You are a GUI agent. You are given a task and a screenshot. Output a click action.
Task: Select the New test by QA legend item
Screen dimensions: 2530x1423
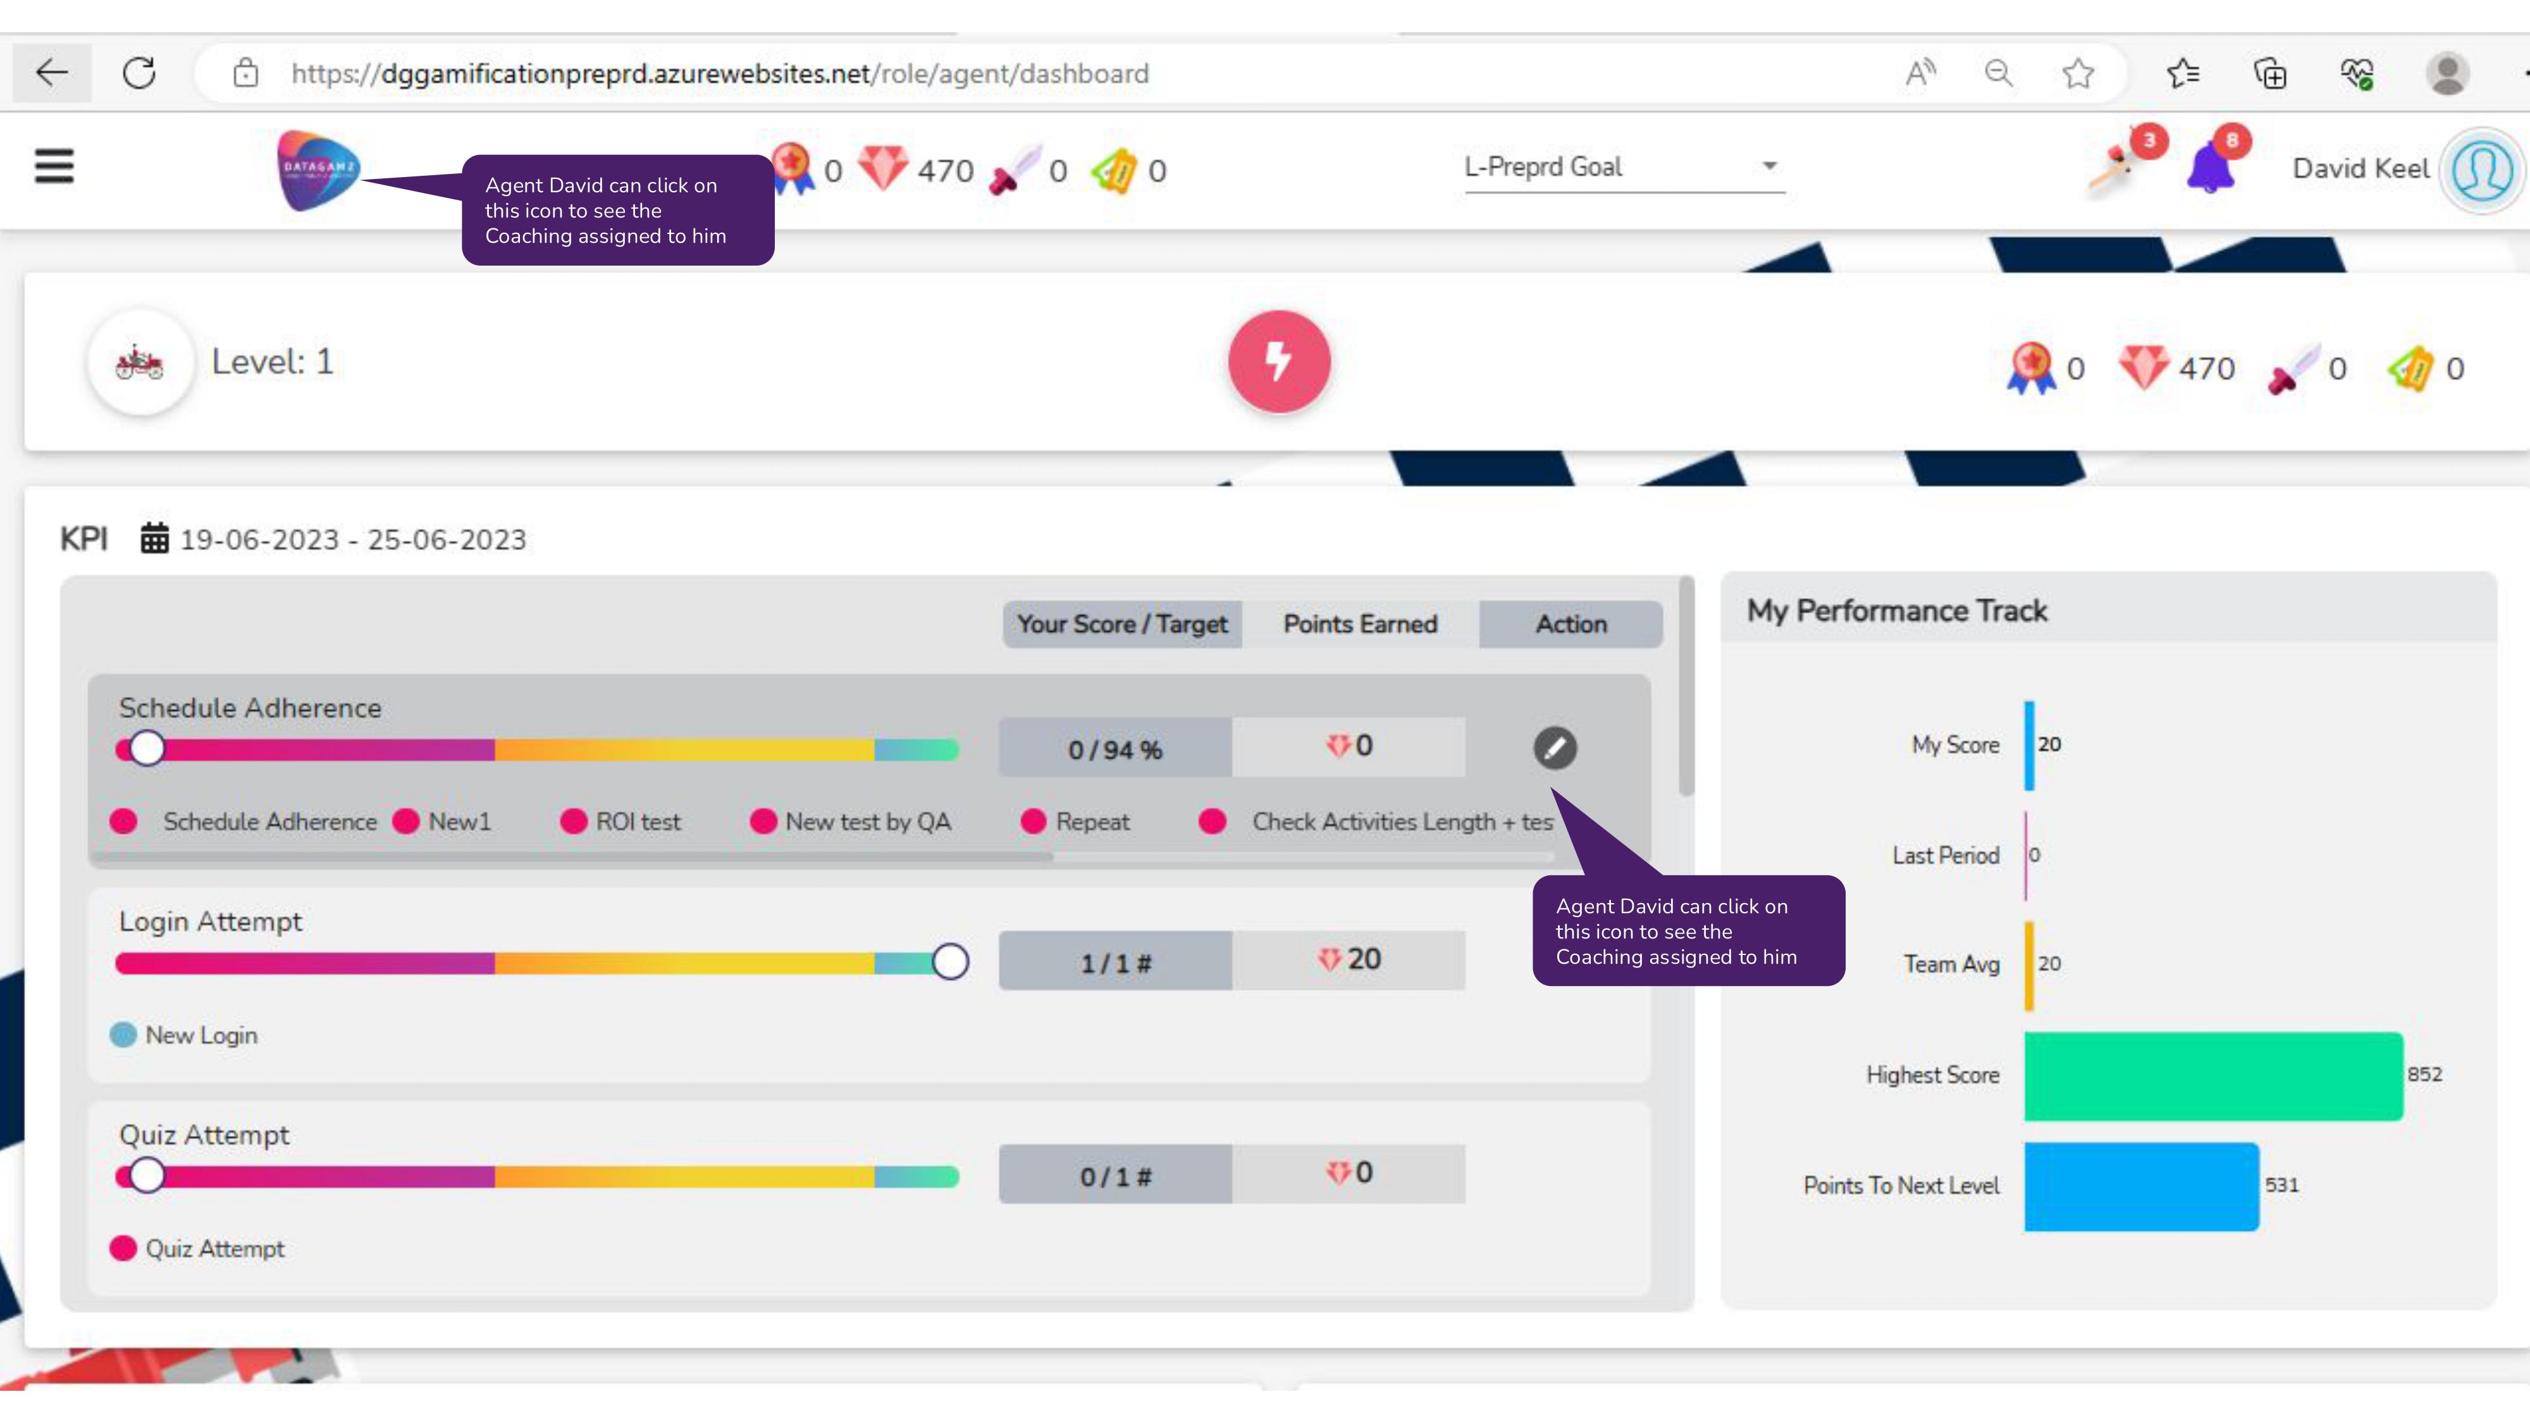(851, 821)
